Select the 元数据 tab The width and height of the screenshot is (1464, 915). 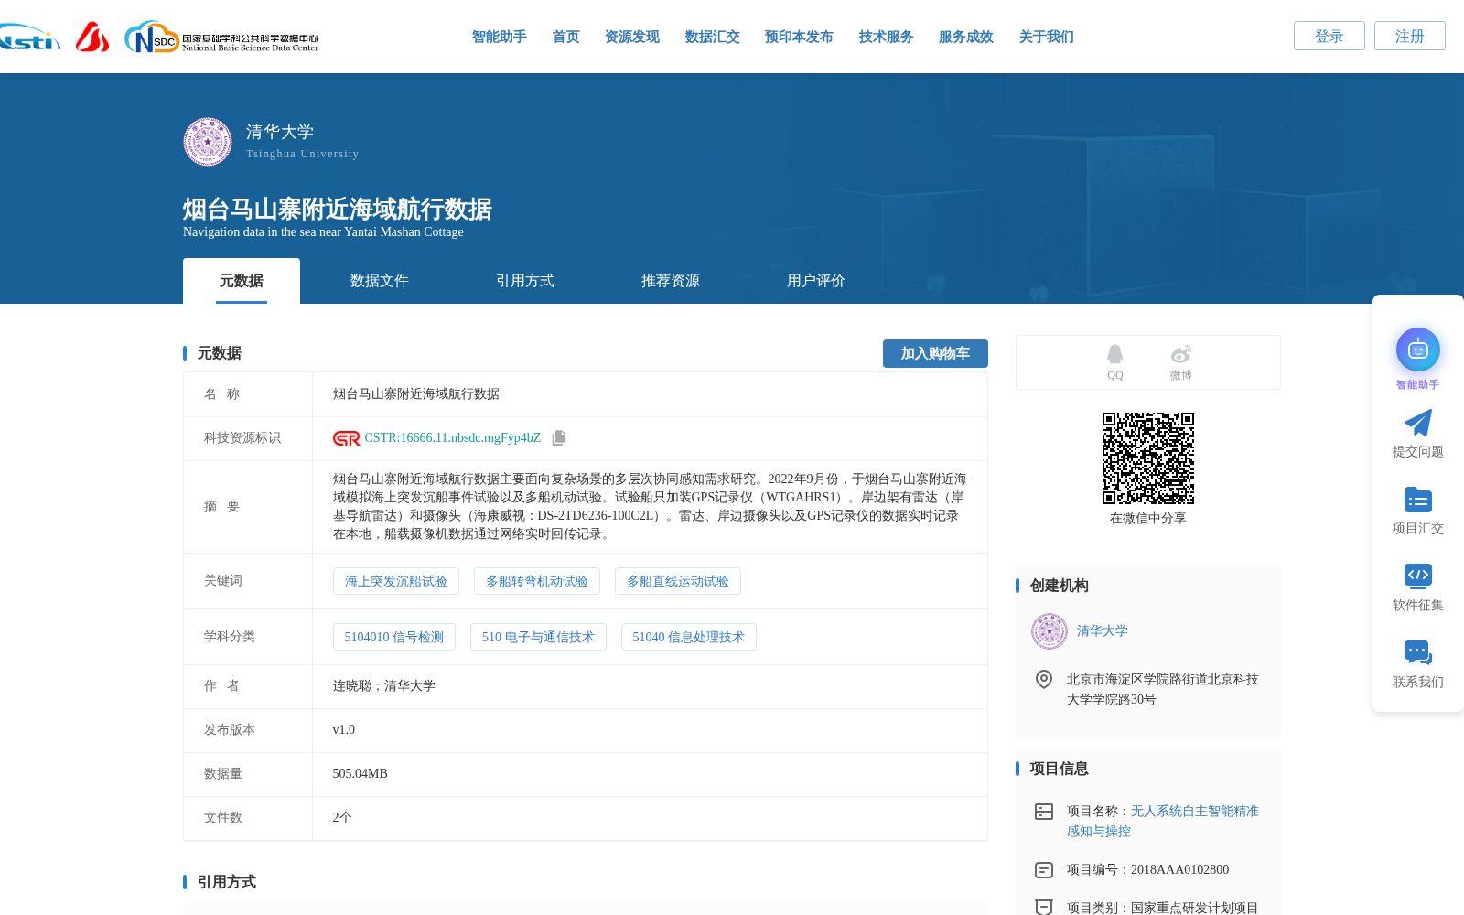242,281
